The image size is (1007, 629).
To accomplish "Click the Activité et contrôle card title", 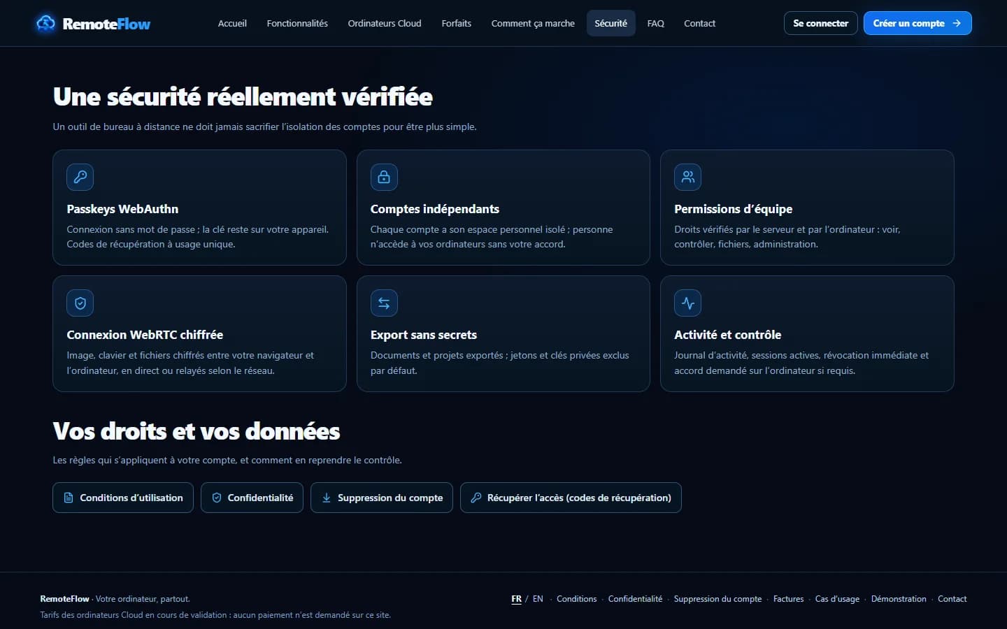I will (728, 335).
